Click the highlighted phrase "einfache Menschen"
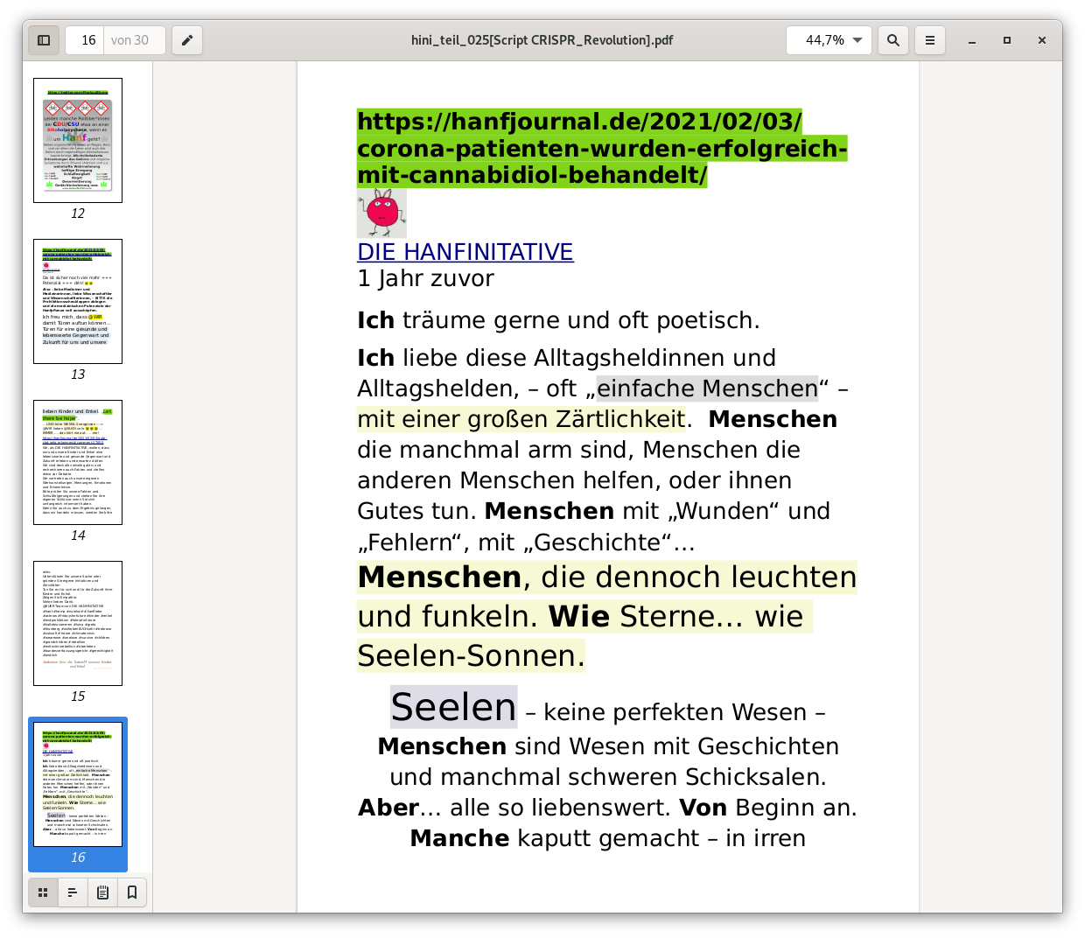Image resolution: width=1085 pixels, height=938 pixels. [x=707, y=388]
